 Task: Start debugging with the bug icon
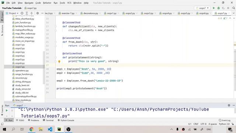pos(219,8)
